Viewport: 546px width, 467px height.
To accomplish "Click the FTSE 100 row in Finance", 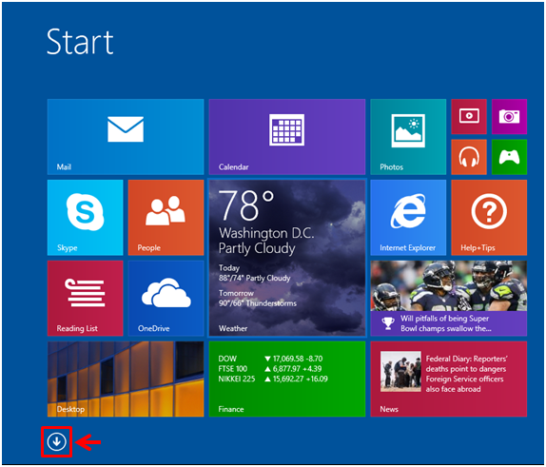I will point(270,369).
